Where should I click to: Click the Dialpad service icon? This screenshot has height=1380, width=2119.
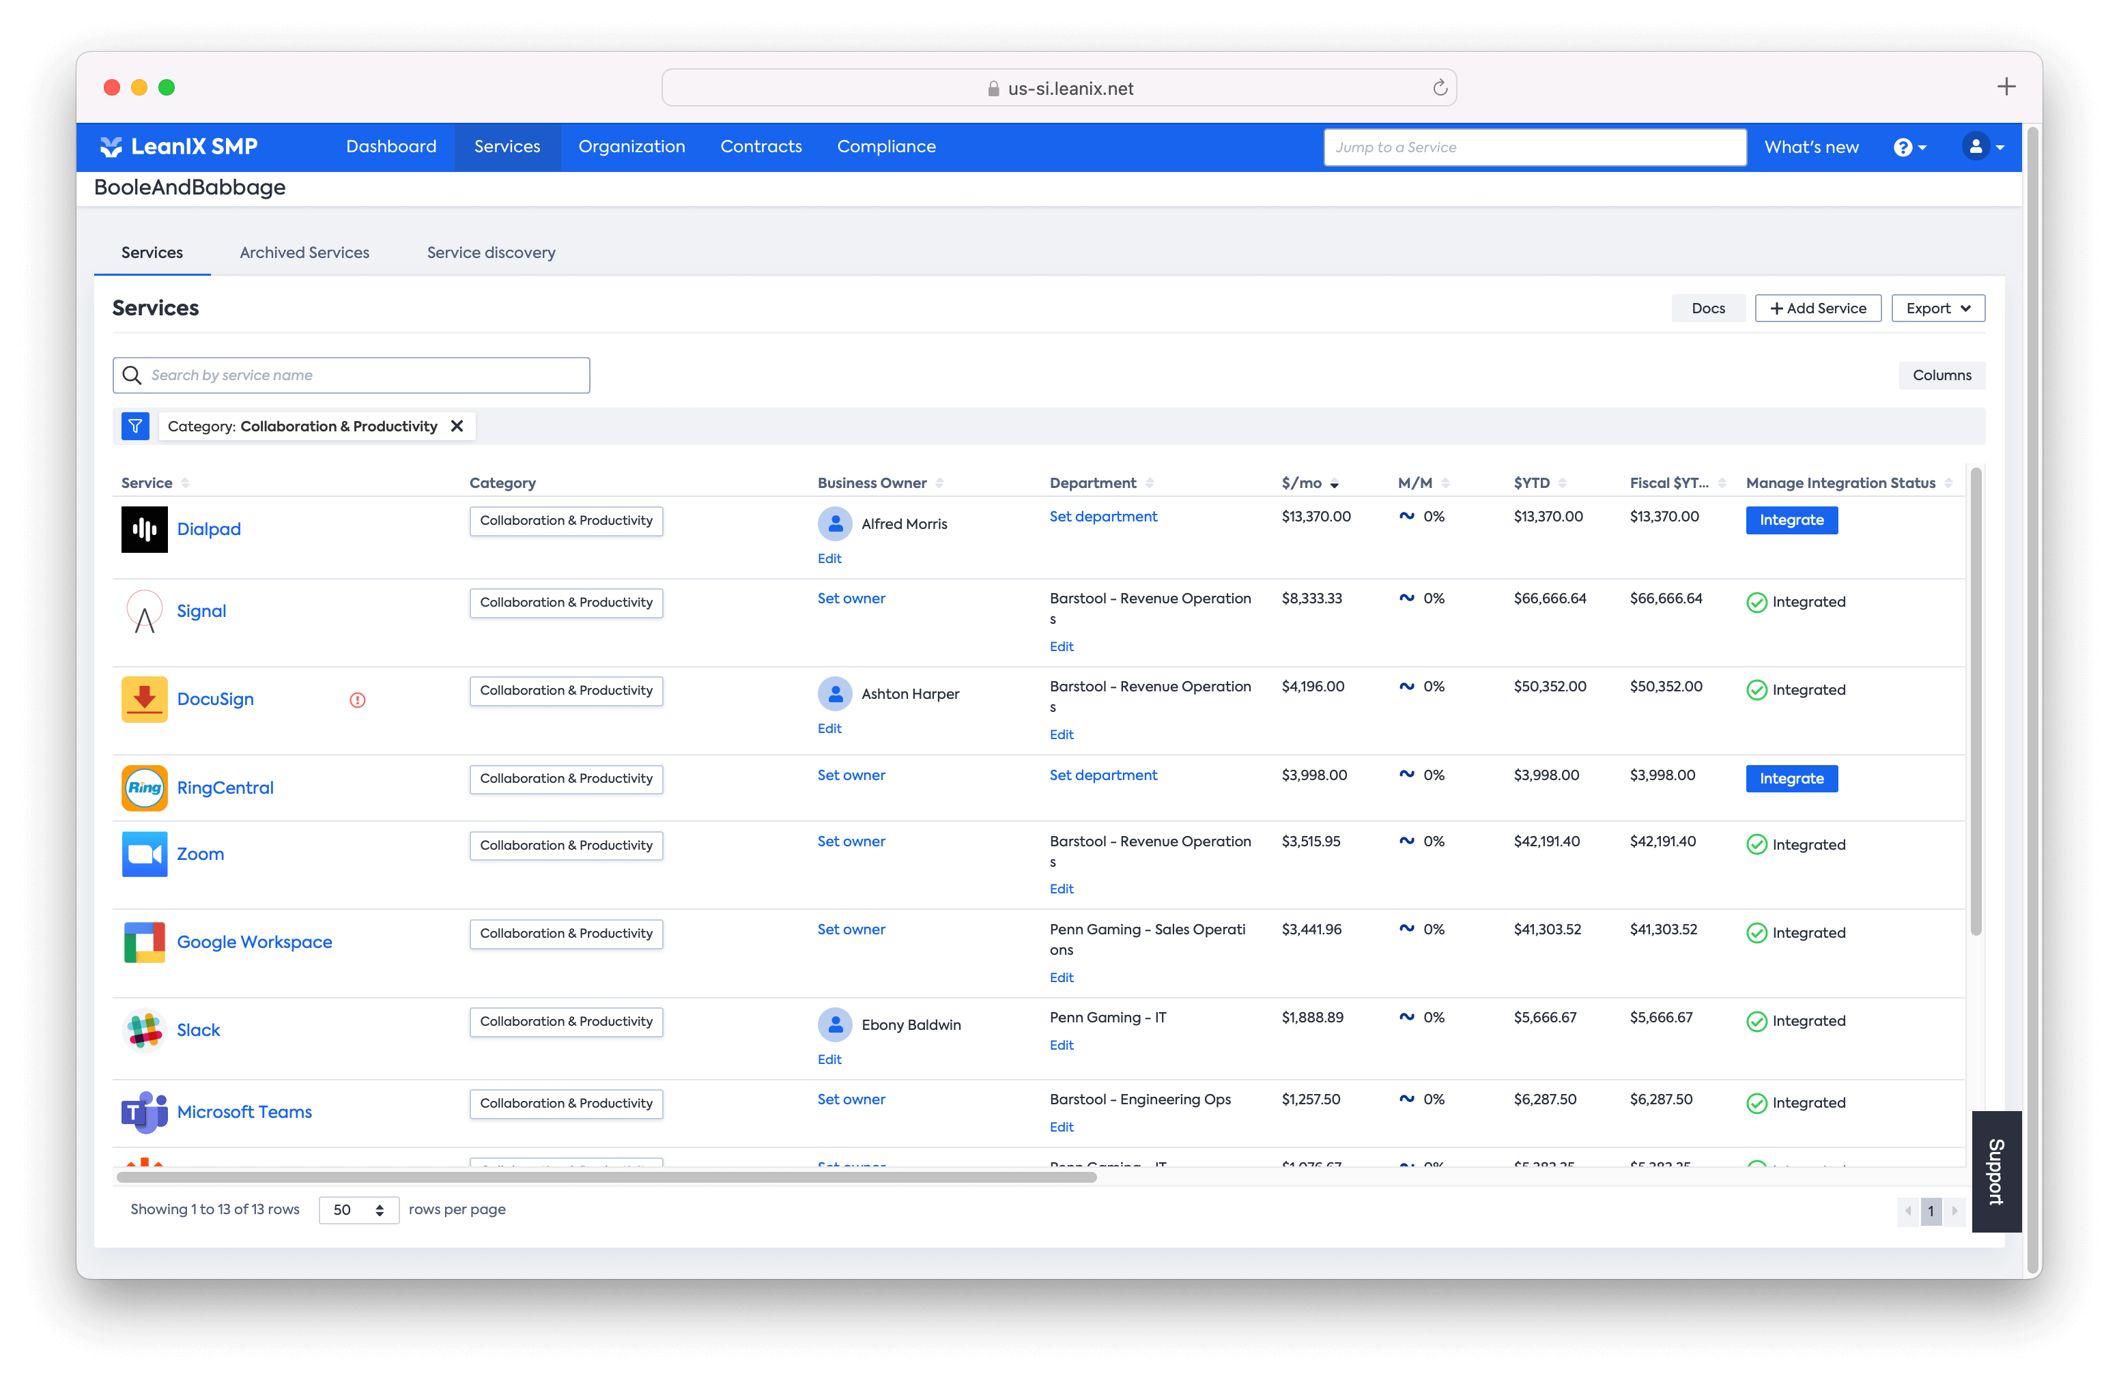coord(143,529)
